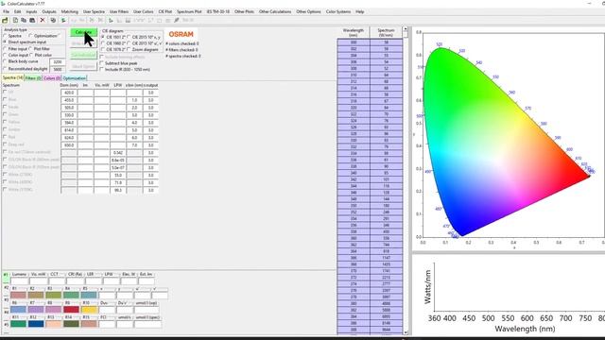Click the pencil edit toolbar icon
This screenshot has height=340, width=605.
[x=177, y=20]
